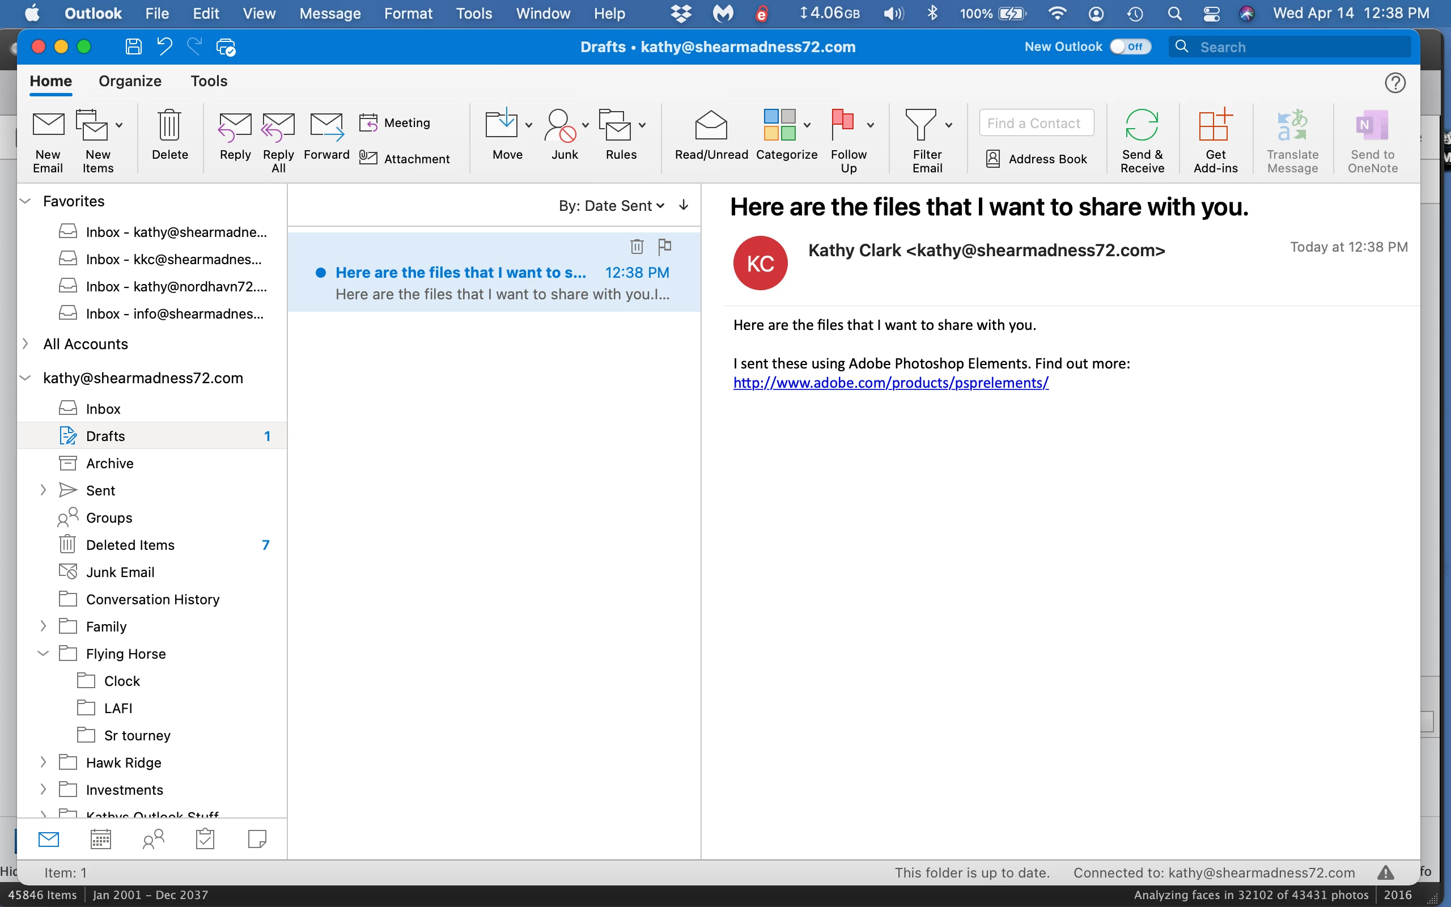Click the Read/Unread envelope icon
The image size is (1451, 907).
(711, 125)
